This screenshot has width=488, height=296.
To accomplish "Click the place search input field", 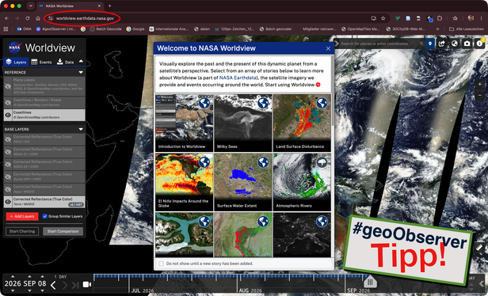I will click(x=379, y=44).
